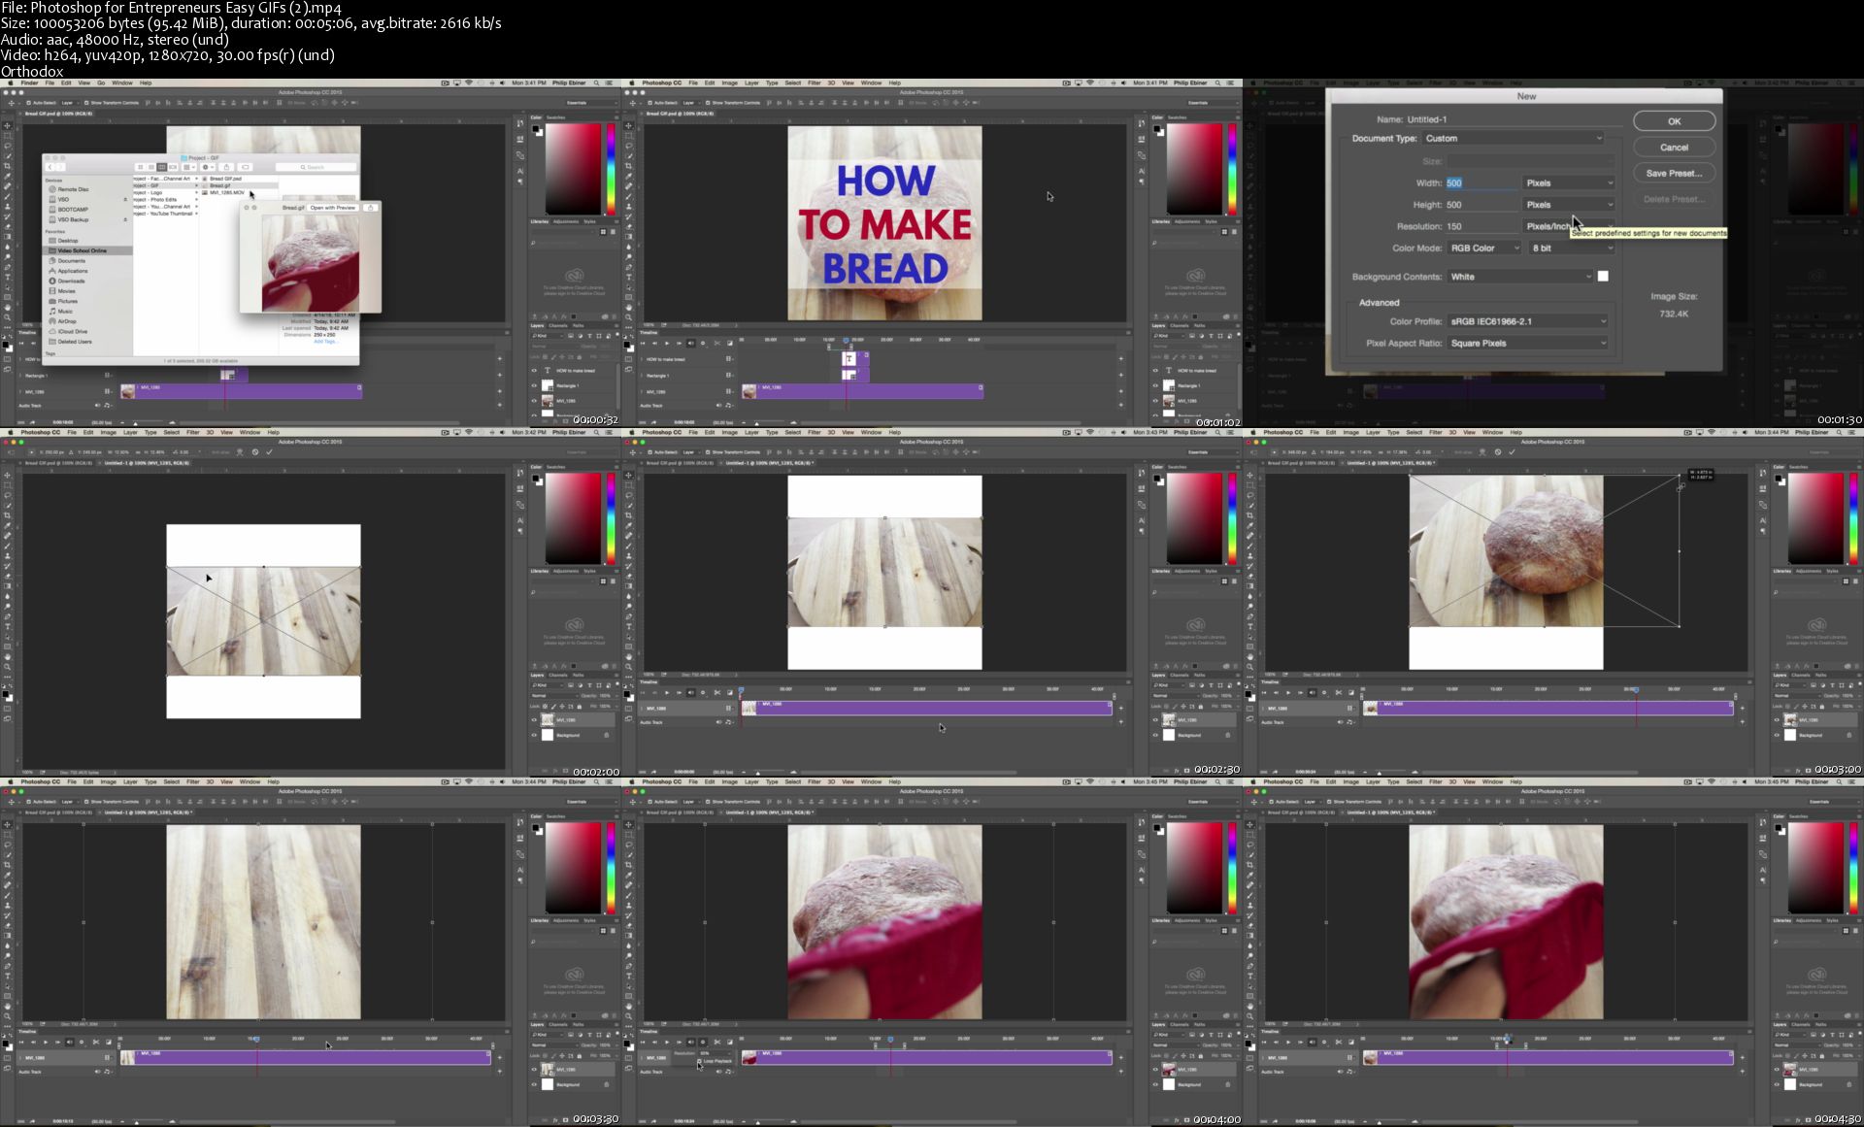
Task: Open timeline settings gear in the 00:01:02 frame
Action: coord(703,344)
